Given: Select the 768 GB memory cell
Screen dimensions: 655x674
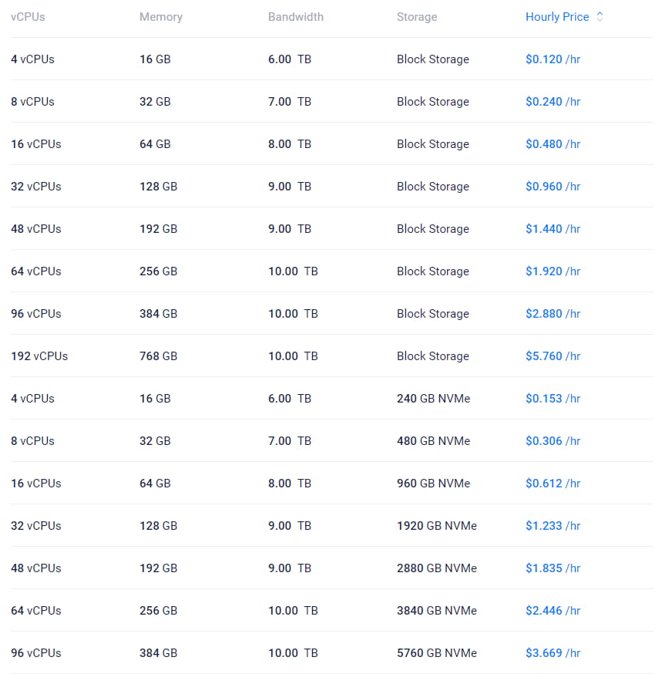Looking at the screenshot, I should pos(158,356).
